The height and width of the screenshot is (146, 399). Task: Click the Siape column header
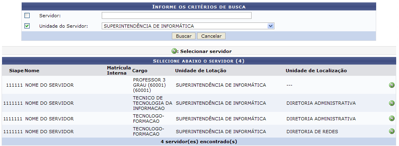[16, 71]
